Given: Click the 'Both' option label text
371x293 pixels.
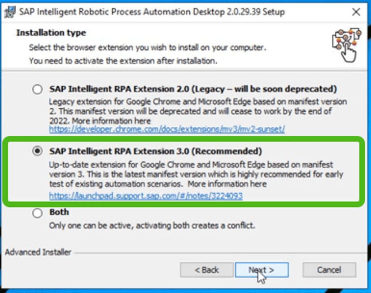Looking at the screenshot, I should click(x=59, y=212).
